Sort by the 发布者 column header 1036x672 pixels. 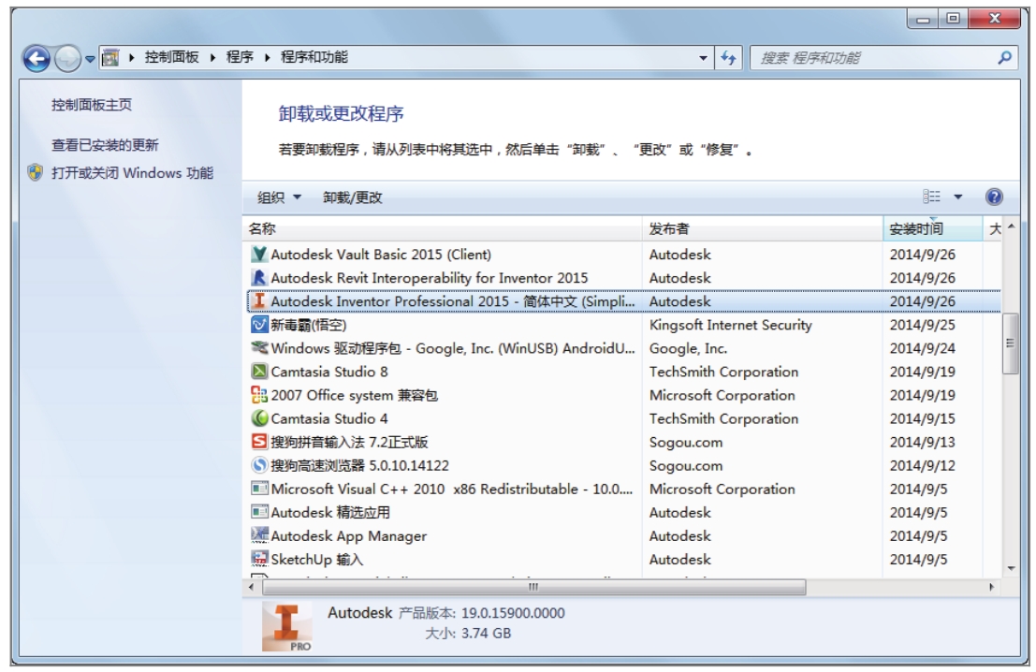pyautogui.click(x=763, y=228)
